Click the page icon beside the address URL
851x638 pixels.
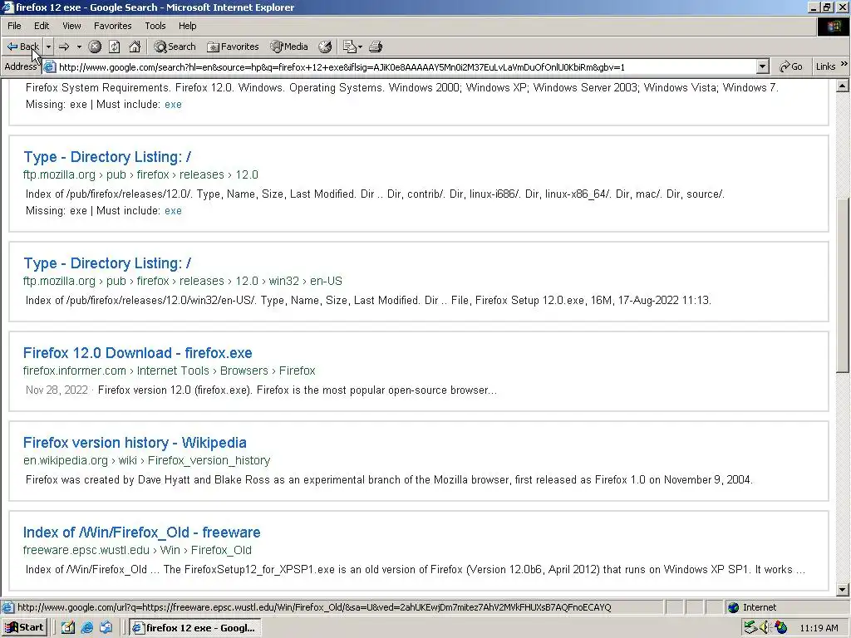(x=49, y=66)
